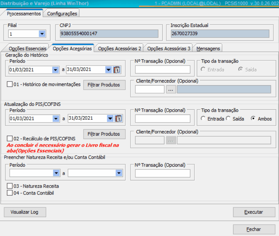Open start date dropdown in Atualização do PIS/COFINS
Viewport: 279px width, 236px height.
56,118
